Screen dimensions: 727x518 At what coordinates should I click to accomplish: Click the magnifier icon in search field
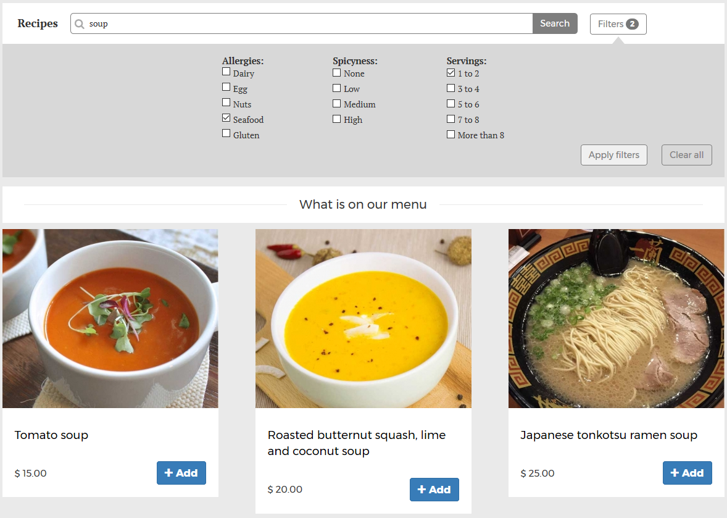click(80, 24)
